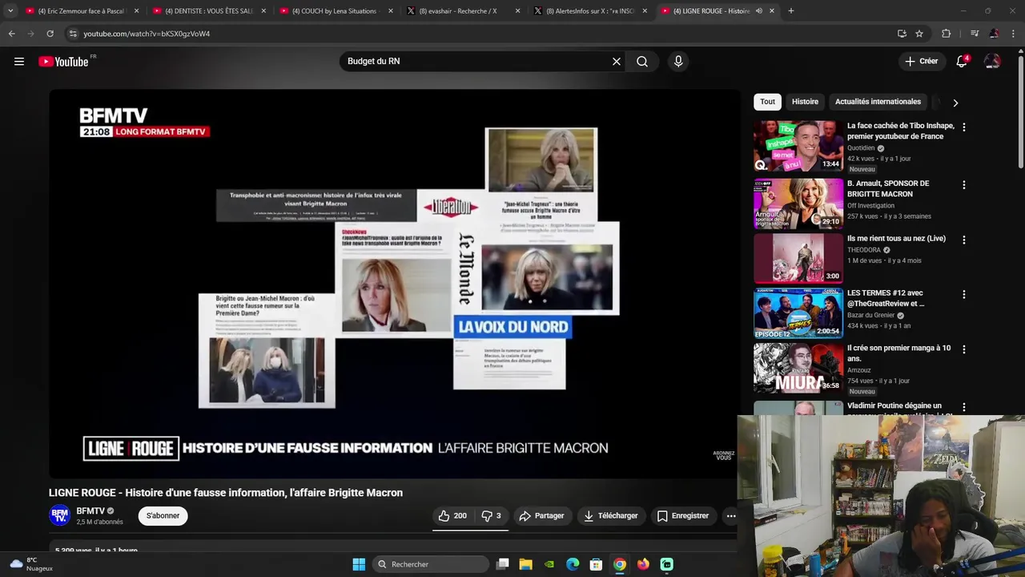This screenshot has height=577, width=1025.
Task: Close the COUCH by Lena Situations tab
Action: (391, 11)
